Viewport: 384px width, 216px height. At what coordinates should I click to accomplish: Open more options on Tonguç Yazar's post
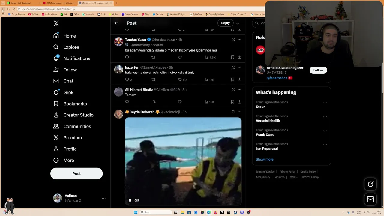[x=239, y=39]
